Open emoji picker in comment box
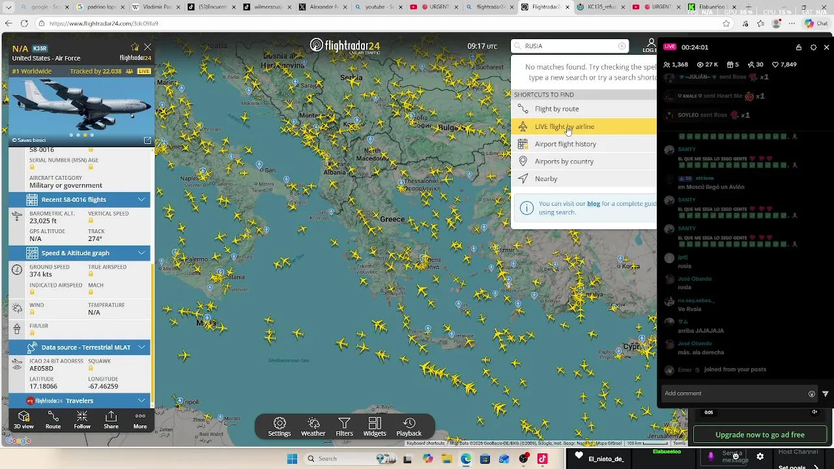Screen dimensions: 834x469 [812, 393]
